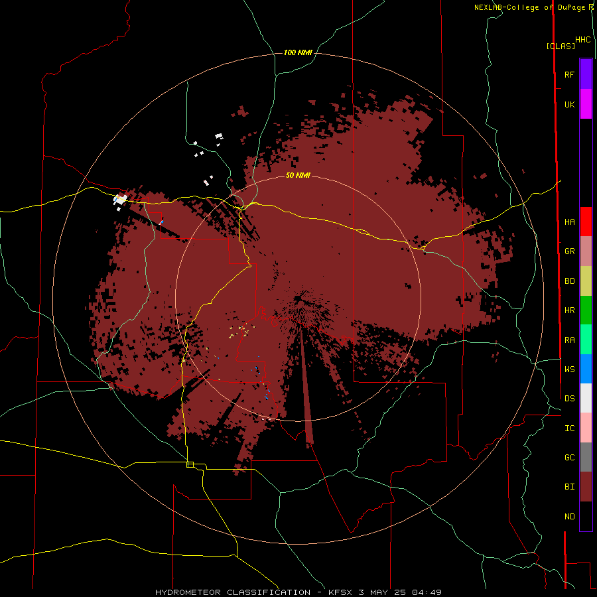Click the GC legend label
The width and height of the screenshot is (597, 597).
[x=569, y=458]
